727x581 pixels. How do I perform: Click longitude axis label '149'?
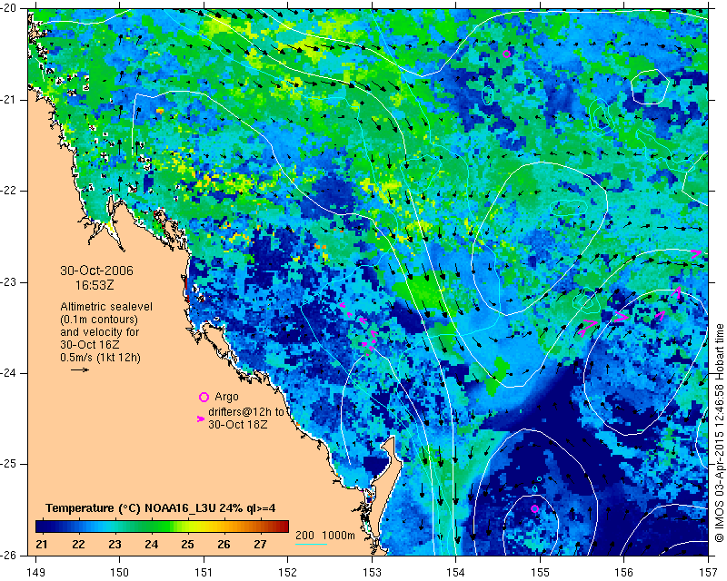point(36,573)
